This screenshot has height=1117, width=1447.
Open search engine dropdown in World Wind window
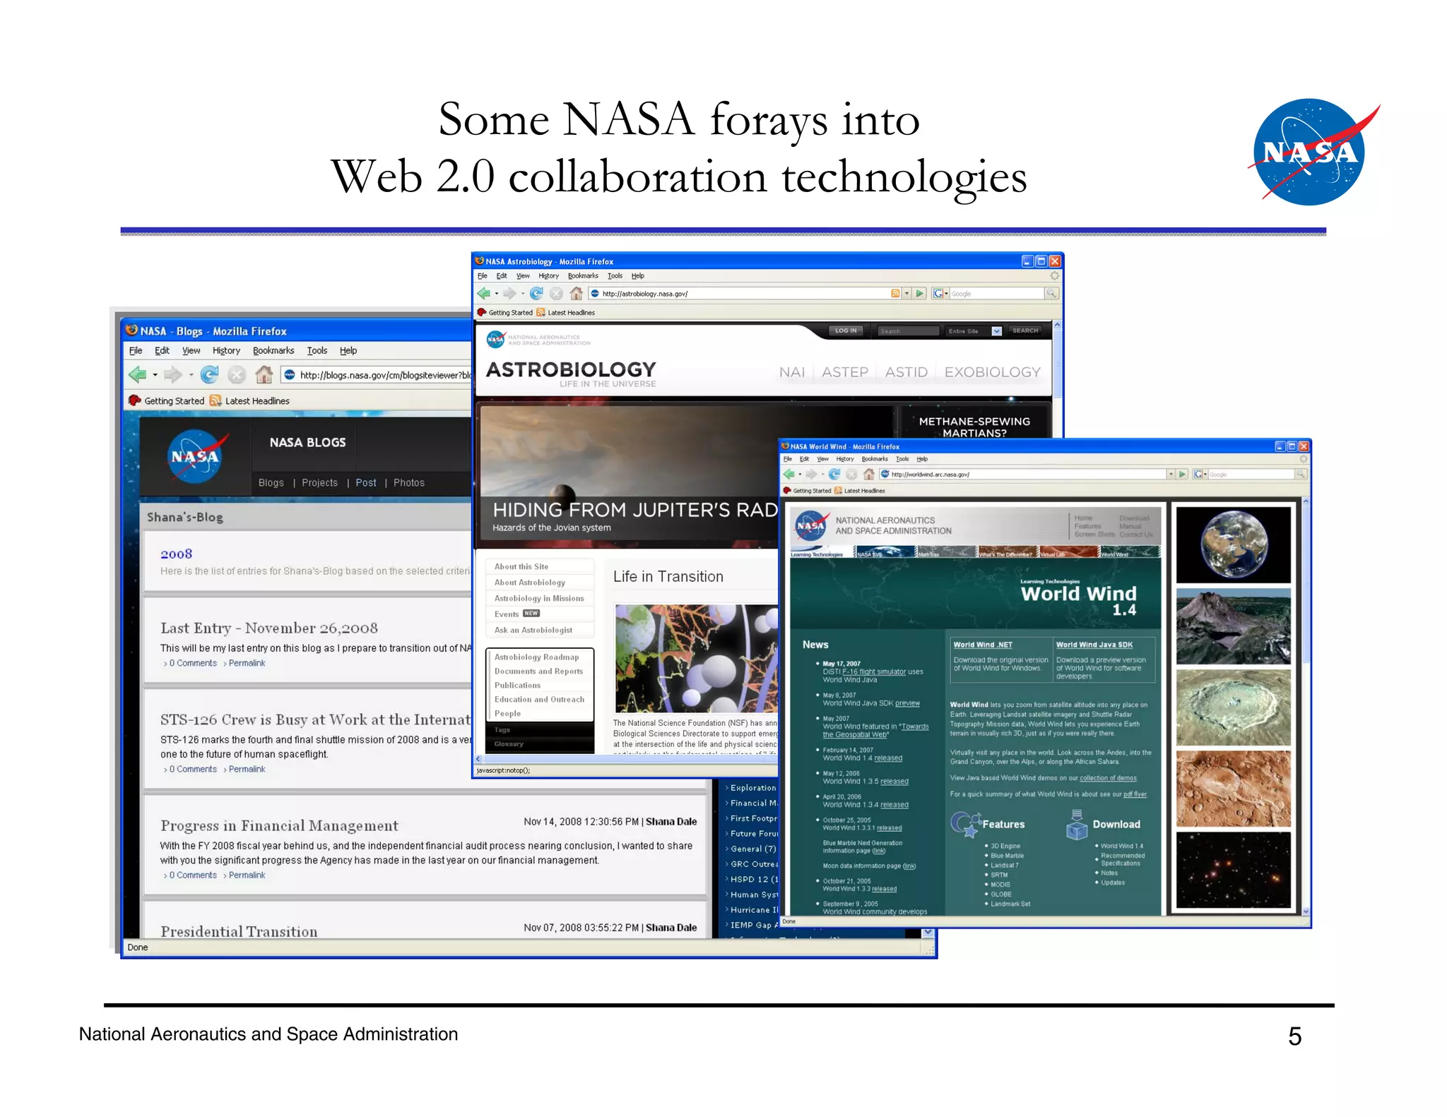1205,474
